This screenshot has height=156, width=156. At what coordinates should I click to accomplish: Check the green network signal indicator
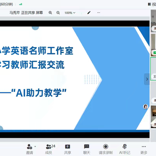[20, 4]
